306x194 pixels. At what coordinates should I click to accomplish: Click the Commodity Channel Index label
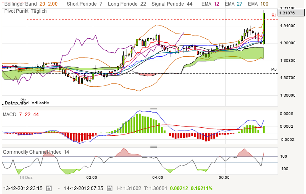tap(32, 152)
